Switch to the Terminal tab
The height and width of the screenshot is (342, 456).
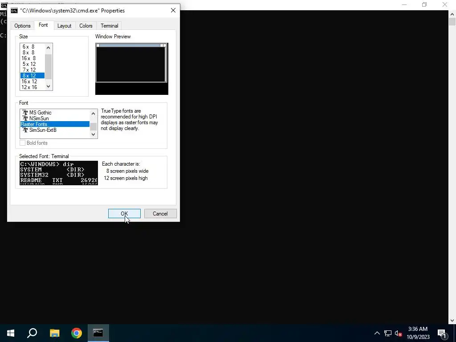coord(110,25)
